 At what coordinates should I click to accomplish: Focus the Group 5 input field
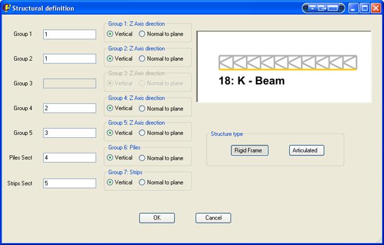70,133
